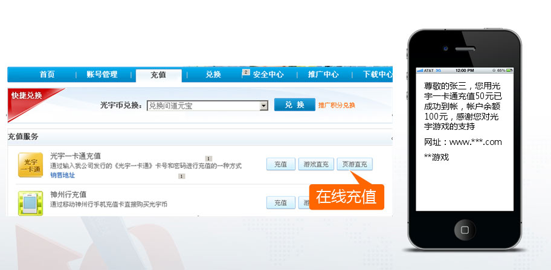Image resolution: width=551 pixels, height=270 pixels.
Task: Click the orange 在线充值 callout bubble
Action: pos(346,197)
